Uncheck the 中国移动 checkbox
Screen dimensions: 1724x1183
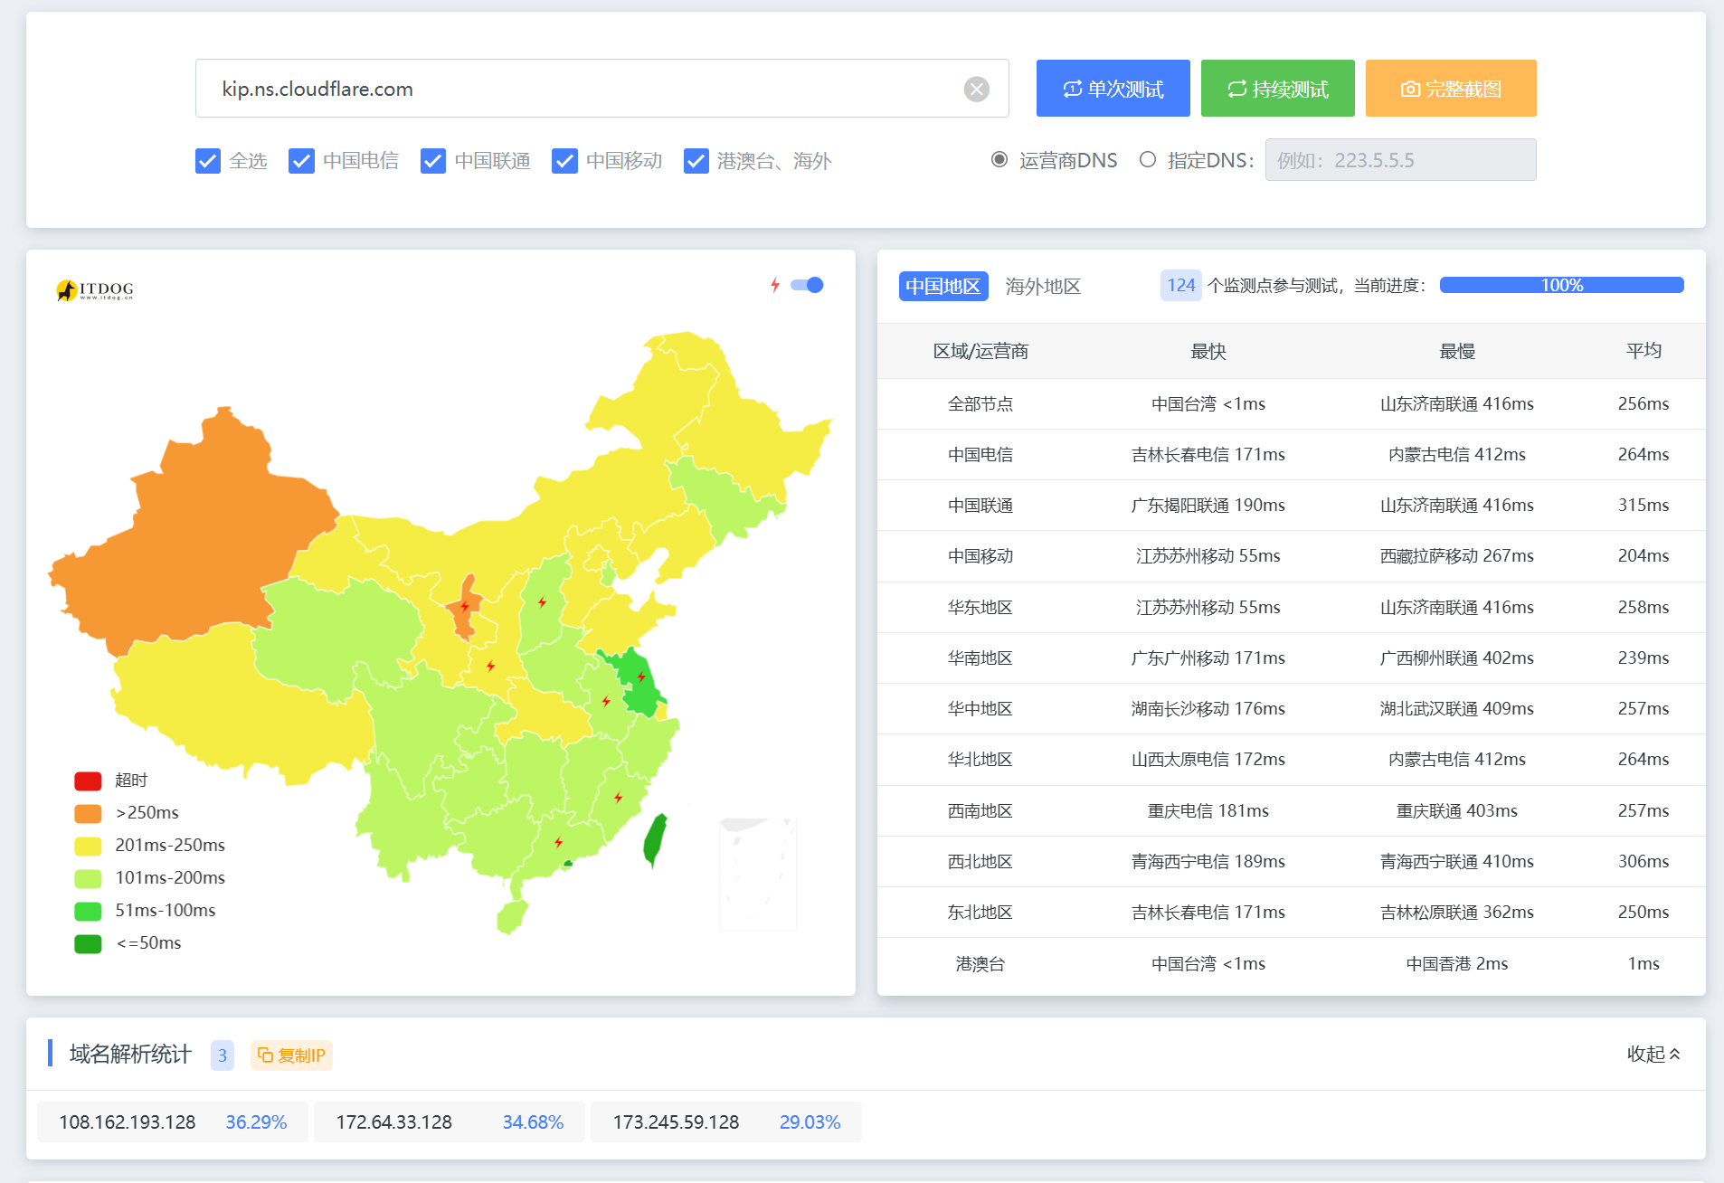[x=564, y=161]
